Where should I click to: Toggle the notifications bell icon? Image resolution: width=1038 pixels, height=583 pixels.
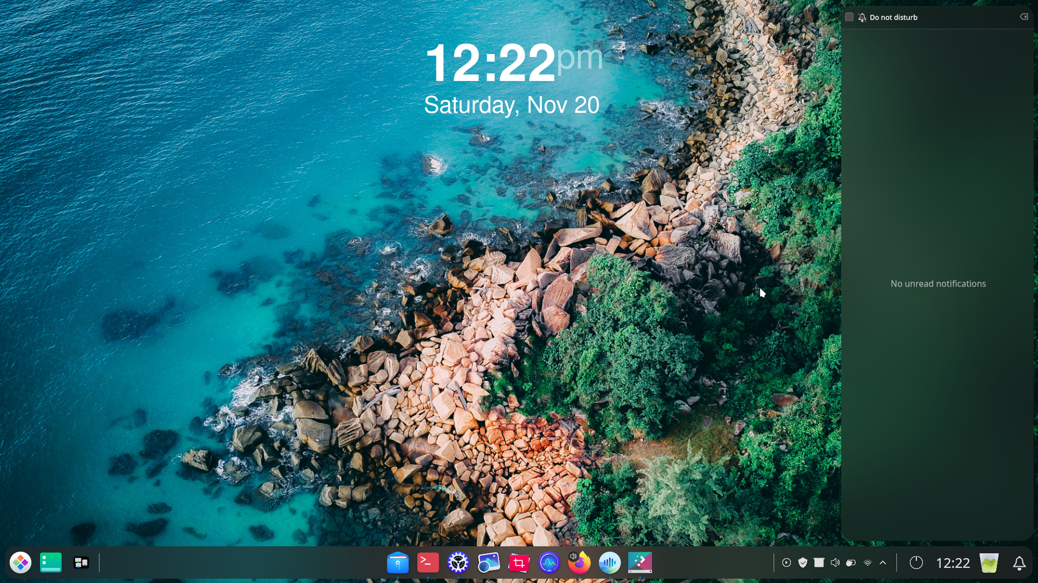point(1019,563)
